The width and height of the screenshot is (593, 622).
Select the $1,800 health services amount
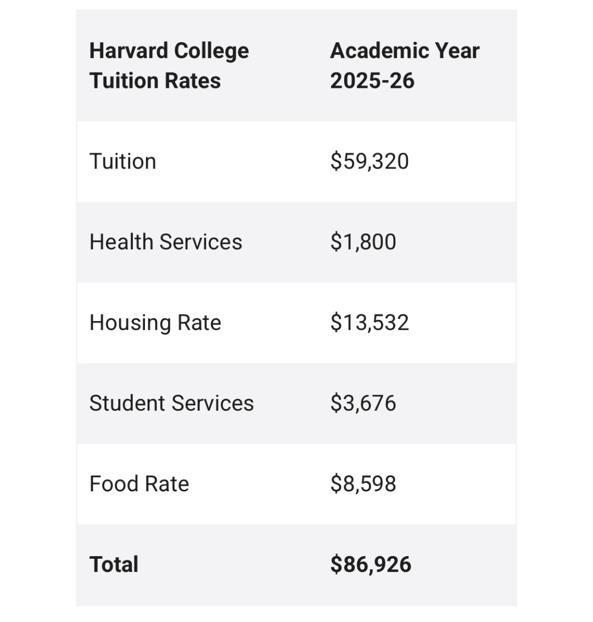click(x=363, y=242)
